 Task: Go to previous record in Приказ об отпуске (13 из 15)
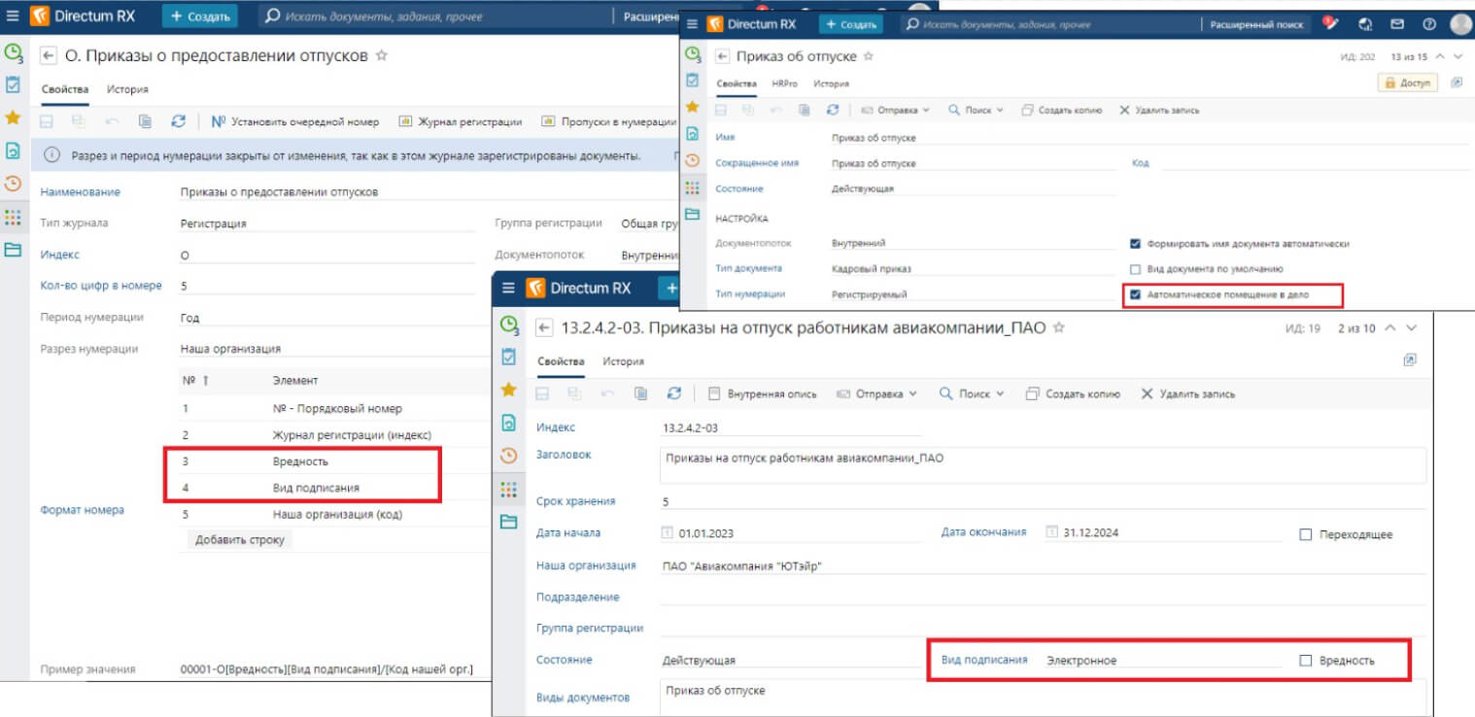(1440, 56)
